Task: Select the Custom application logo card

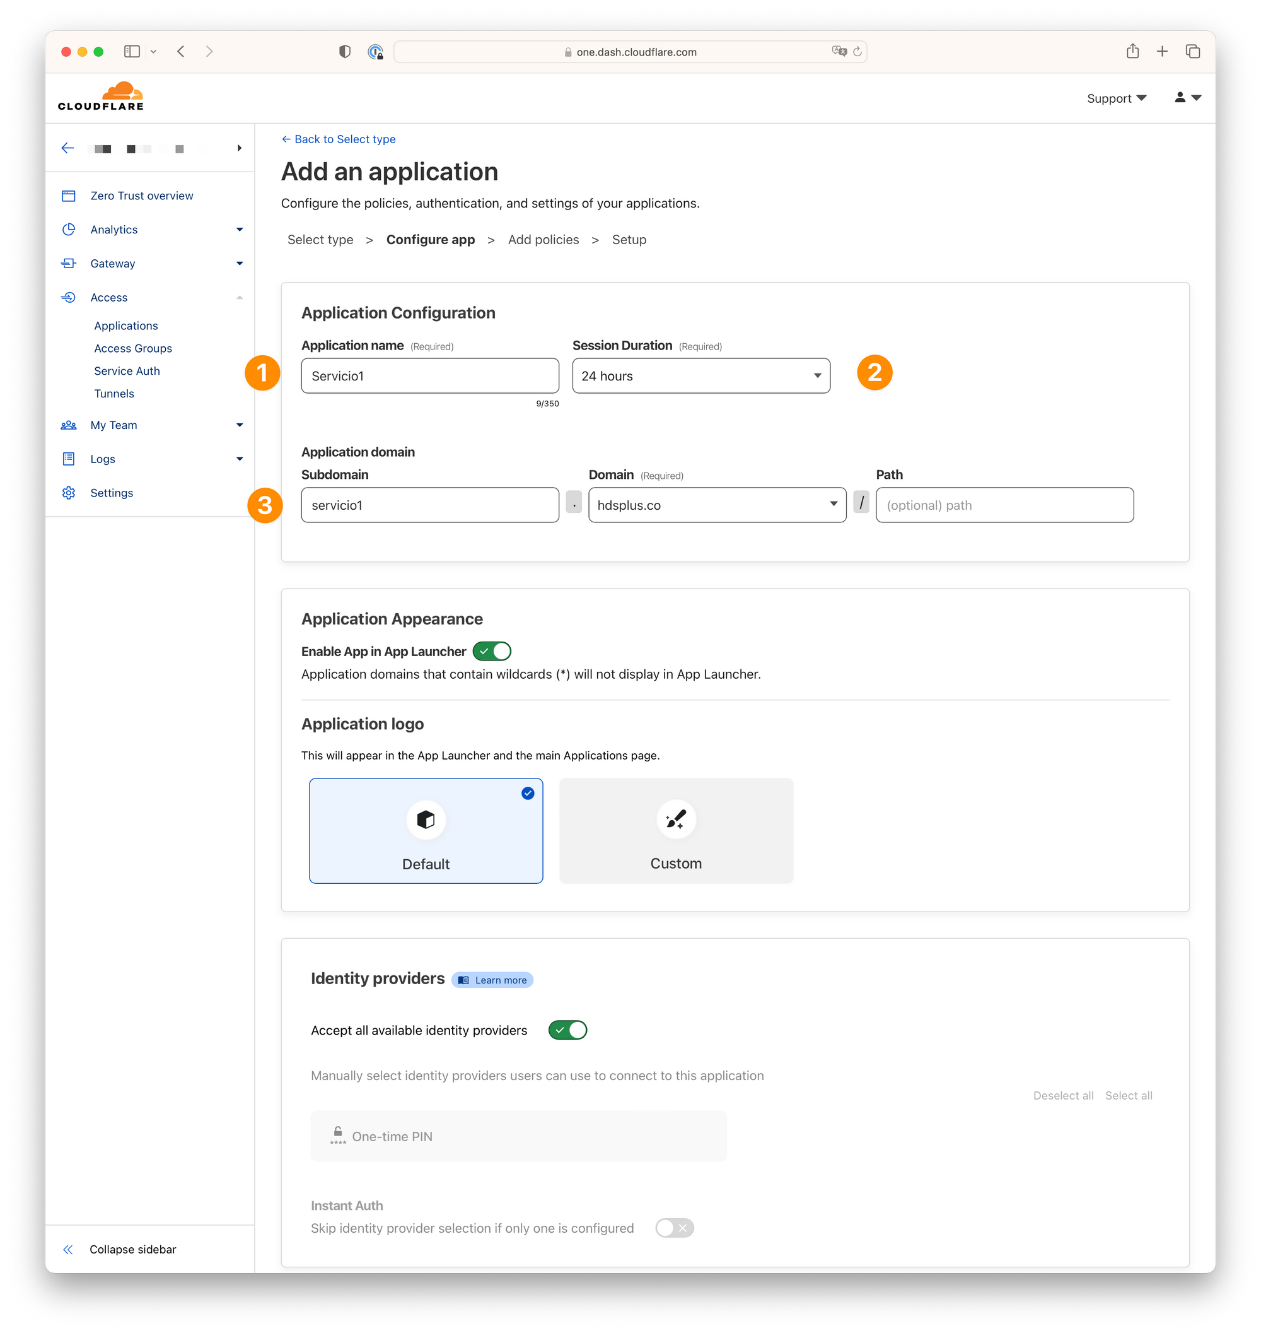Action: coord(676,831)
